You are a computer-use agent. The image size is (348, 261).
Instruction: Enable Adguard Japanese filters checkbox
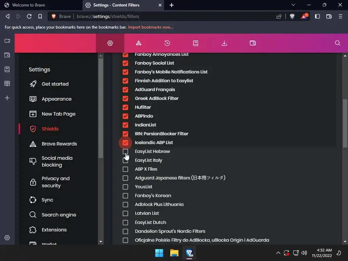click(125, 178)
